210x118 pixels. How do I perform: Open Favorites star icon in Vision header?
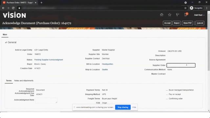[x=170, y=15]
